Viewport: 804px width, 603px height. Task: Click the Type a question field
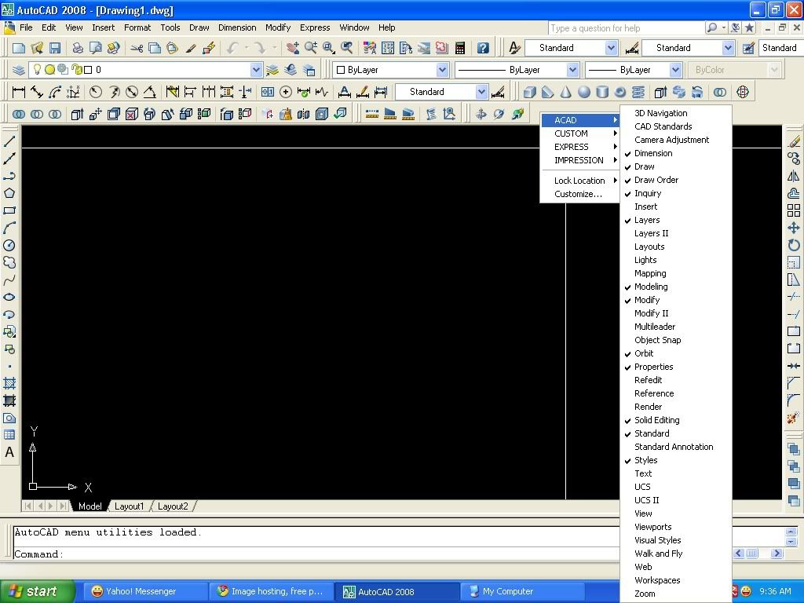coord(626,28)
